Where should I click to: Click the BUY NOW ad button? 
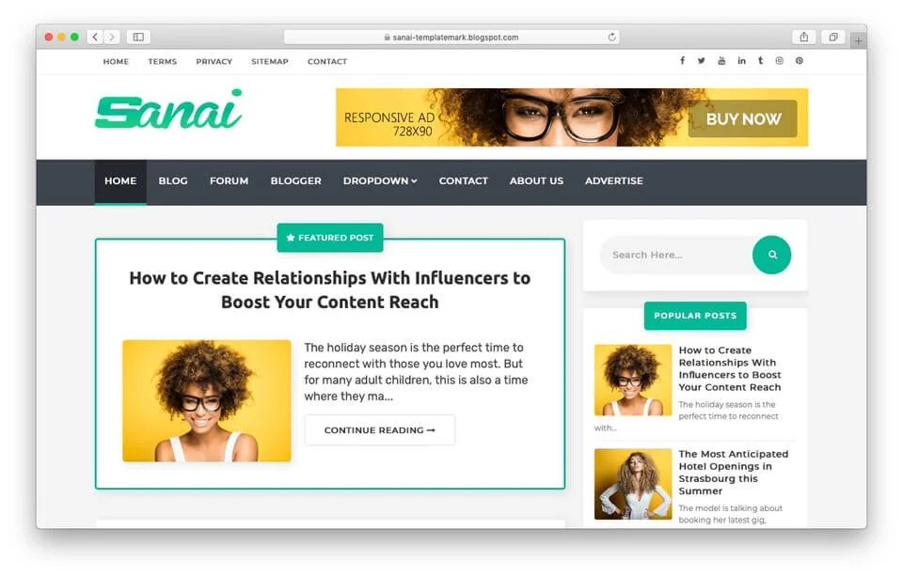(x=743, y=119)
